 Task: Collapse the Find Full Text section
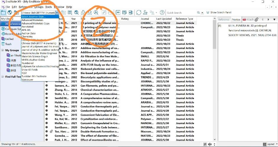point(3,77)
